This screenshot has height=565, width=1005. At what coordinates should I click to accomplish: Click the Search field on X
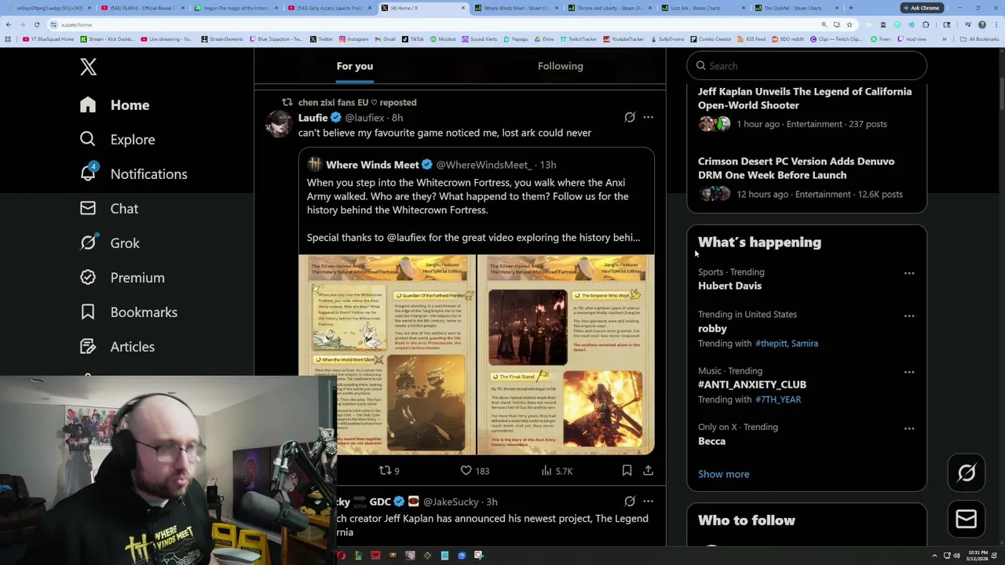807,66
